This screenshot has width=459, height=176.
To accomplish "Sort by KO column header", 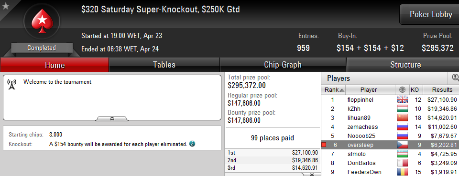I will pyautogui.click(x=414, y=90).
